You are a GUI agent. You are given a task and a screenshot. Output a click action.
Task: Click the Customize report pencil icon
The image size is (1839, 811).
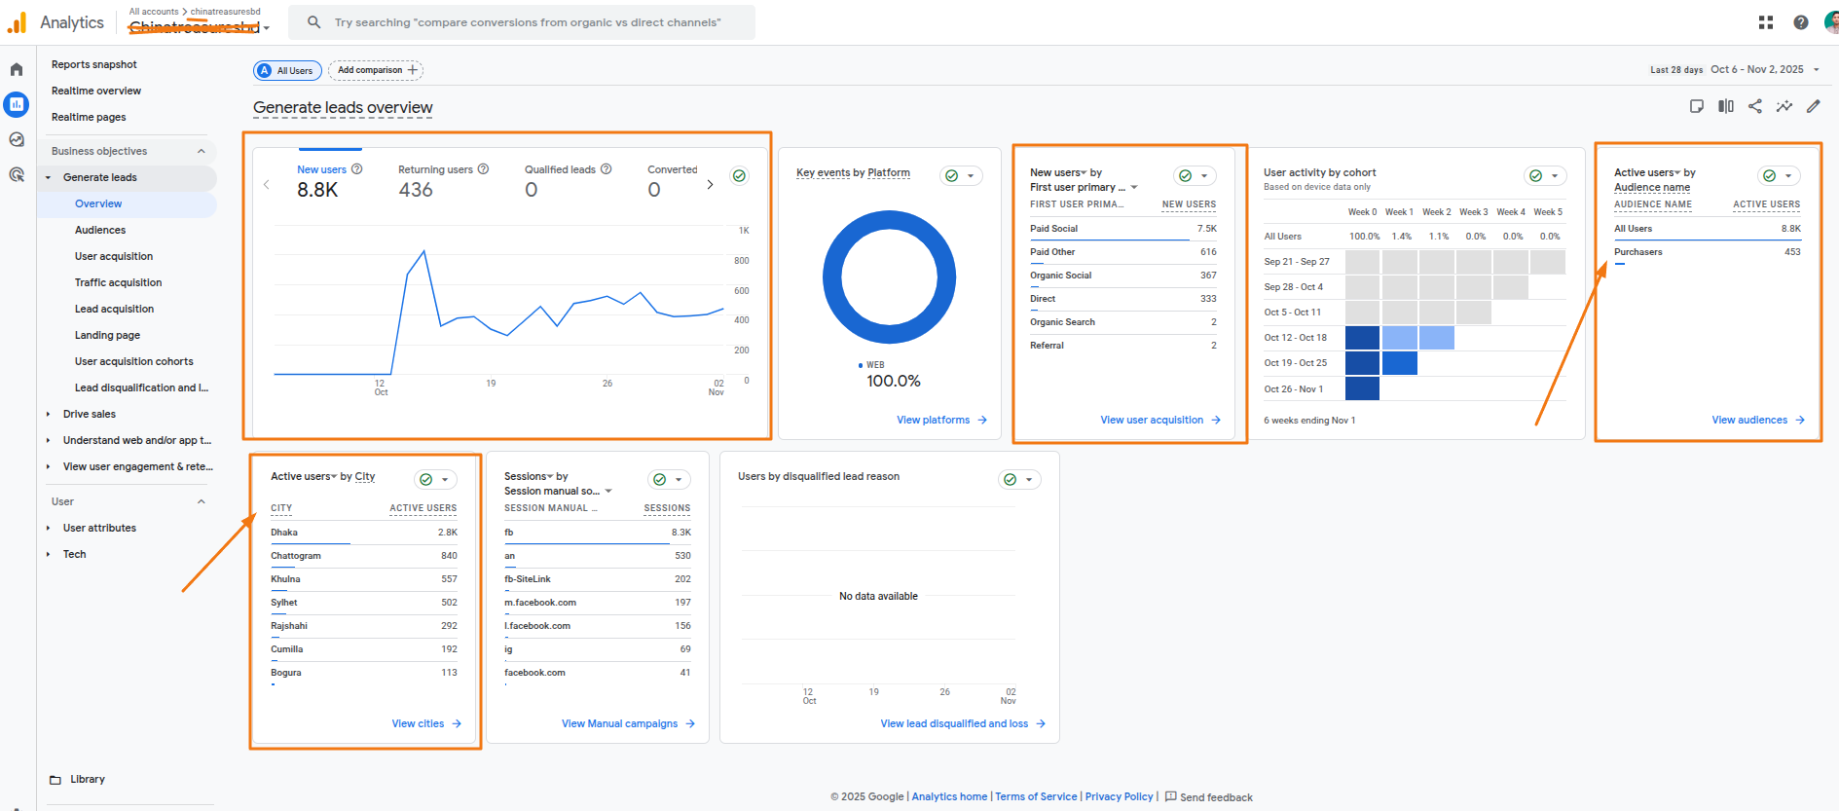pos(1813,106)
